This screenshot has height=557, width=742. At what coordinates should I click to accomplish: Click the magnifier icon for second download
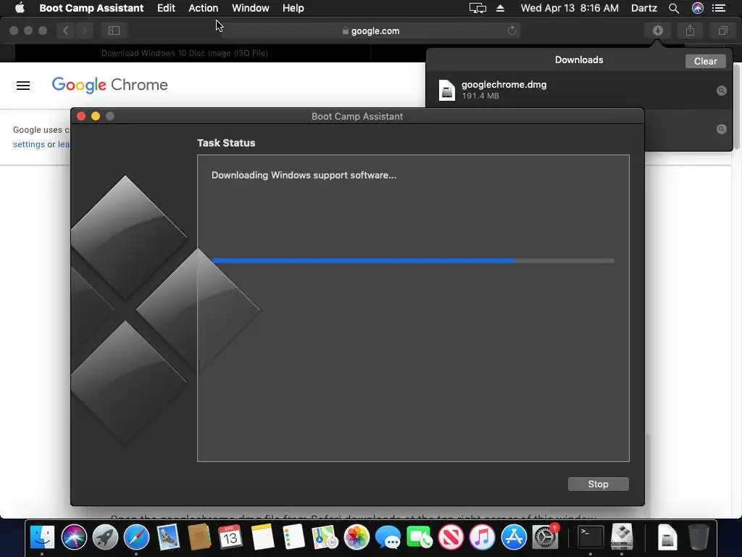(721, 129)
